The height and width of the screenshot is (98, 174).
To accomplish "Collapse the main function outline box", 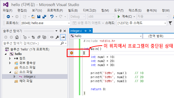I will tap(82, 49).
